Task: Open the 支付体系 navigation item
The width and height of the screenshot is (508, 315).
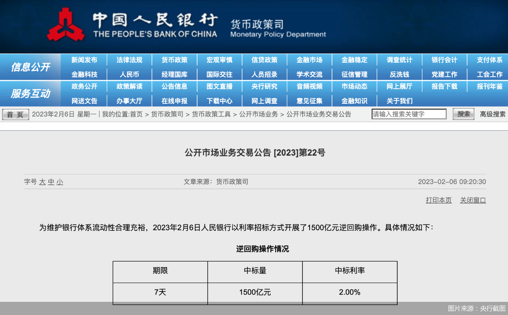Action: click(x=489, y=60)
